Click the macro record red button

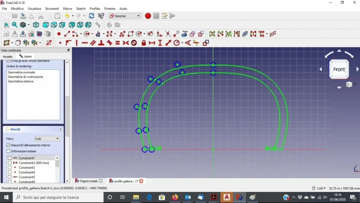[x=148, y=16]
